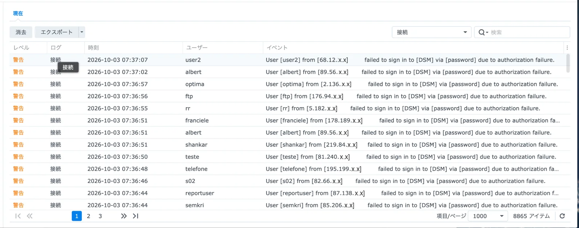Jump forward with double-chevron next icon
The image size is (579, 228).
(x=124, y=216)
